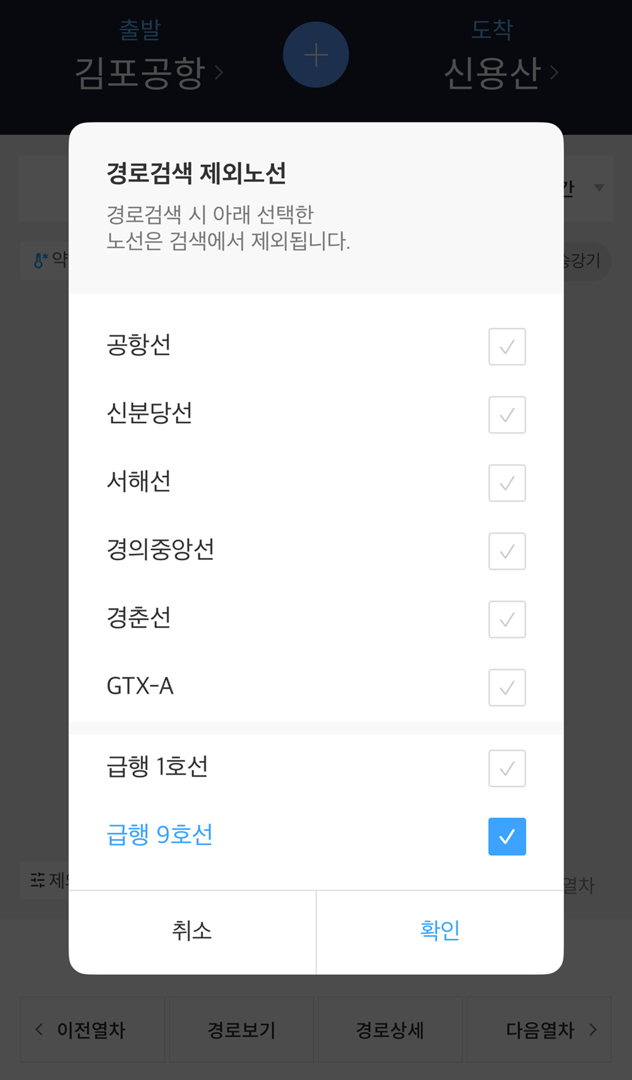Viewport: 632px width, 1080px height.
Task: Enable the 경의중앙선 checkbox
Action: point(507,551)
